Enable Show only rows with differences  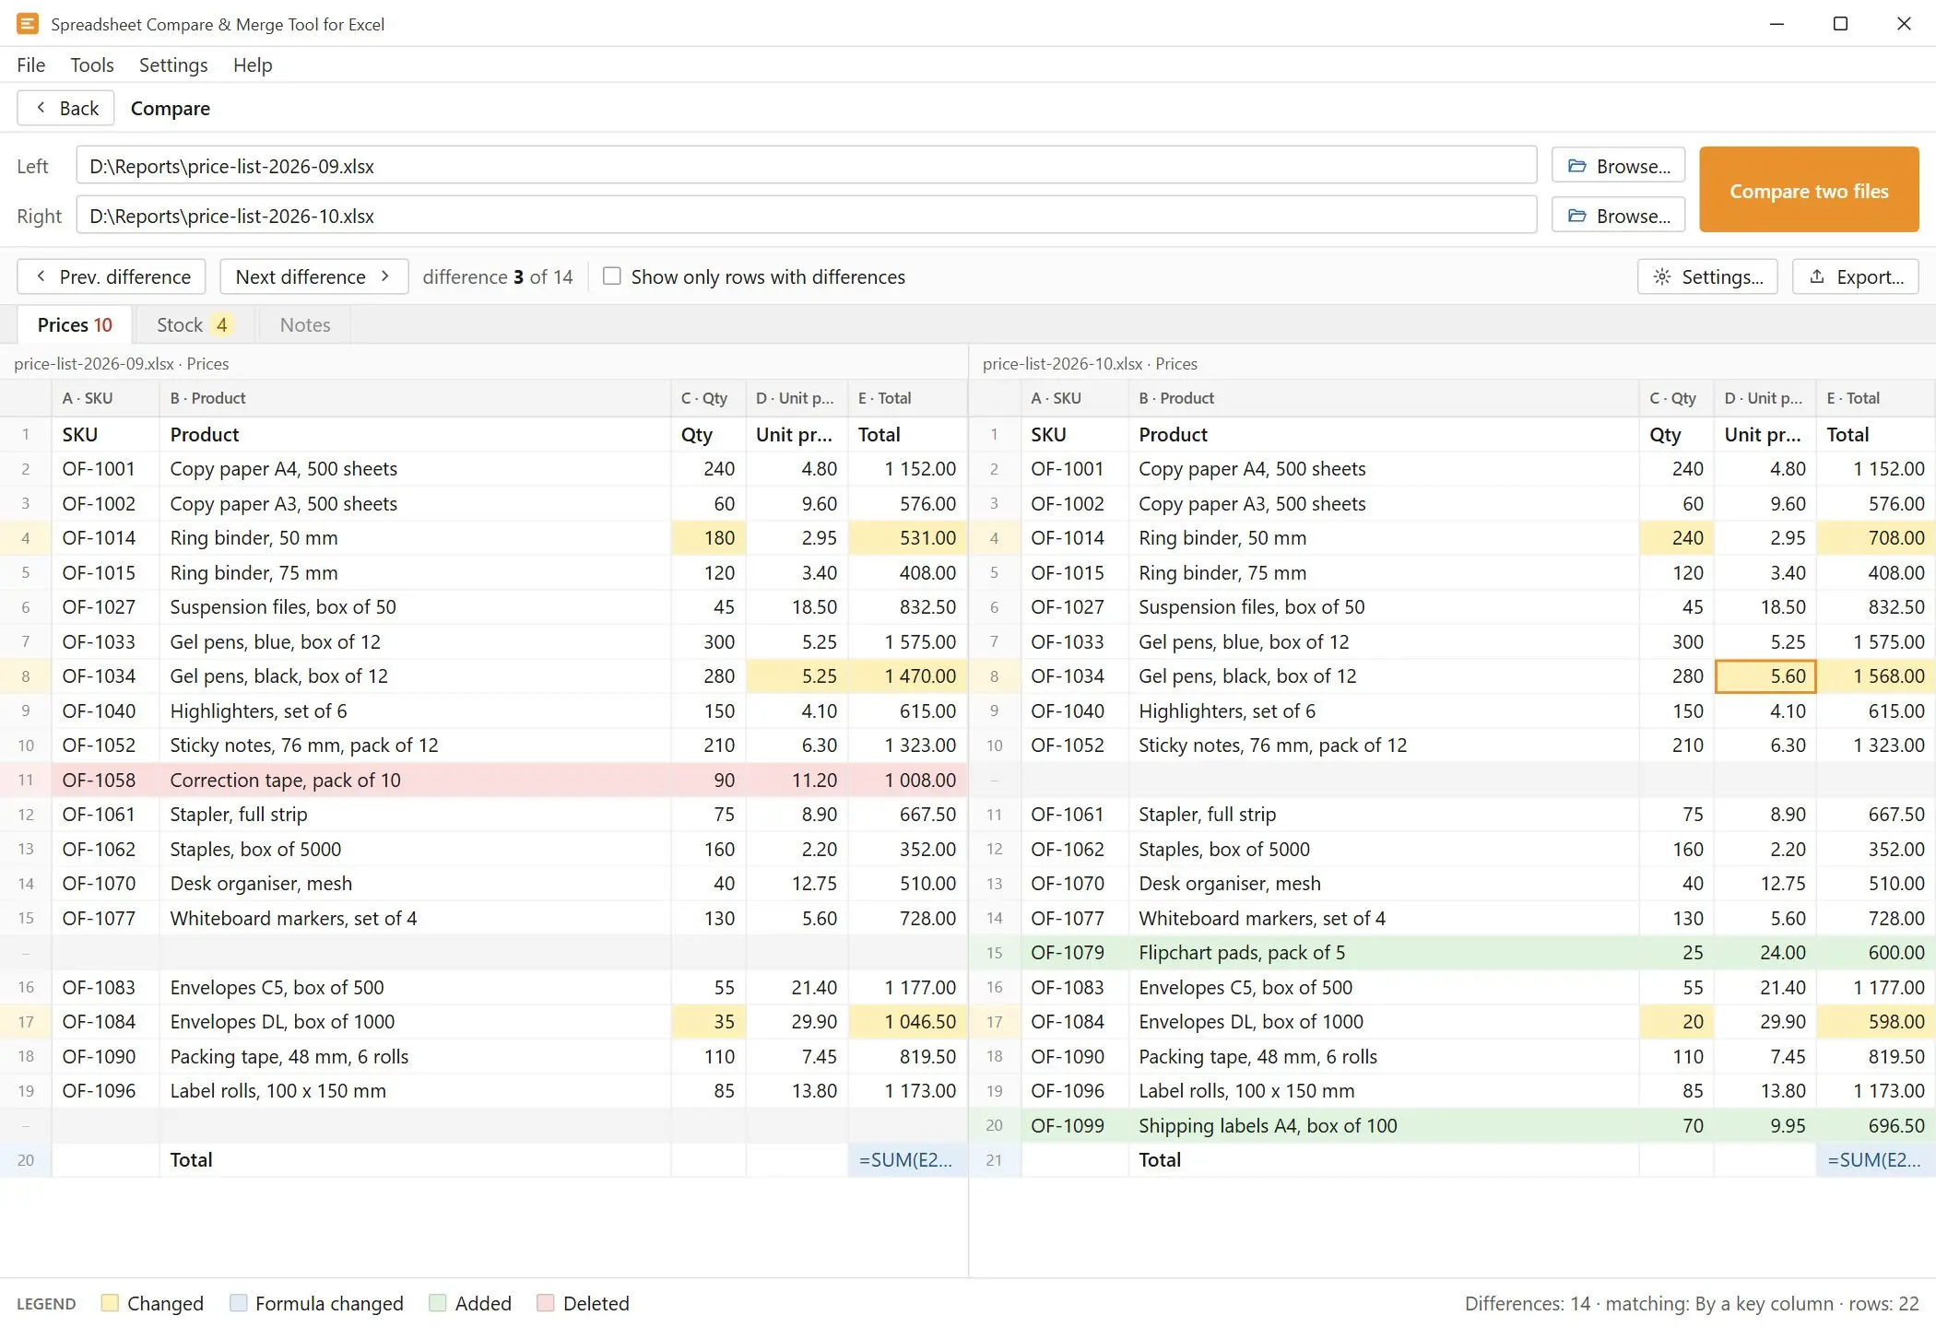click(611, 276)
